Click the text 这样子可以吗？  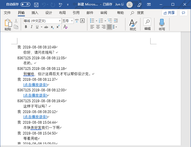[x=35, y=106]
